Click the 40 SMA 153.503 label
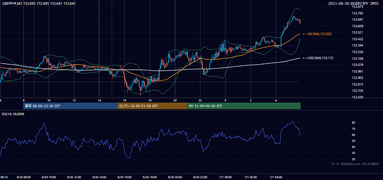This screenshot has height=180, width=383. point(317,34)
